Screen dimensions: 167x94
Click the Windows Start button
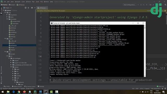click(x=3, y=92)
